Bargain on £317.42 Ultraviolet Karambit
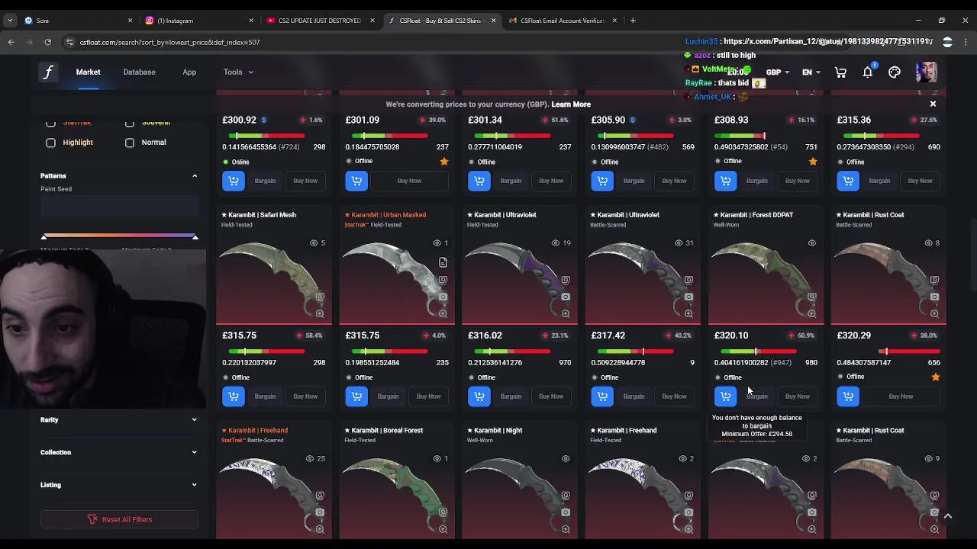Image resolution: width=977 pixels, height=549 pixels. click(x=634, y=396)
